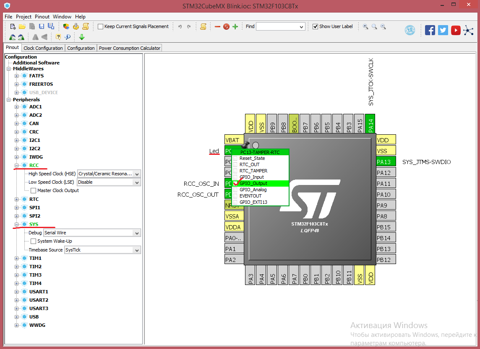
Task: Select the TIM2 peripheral in the tree
Action: point(35,267)
